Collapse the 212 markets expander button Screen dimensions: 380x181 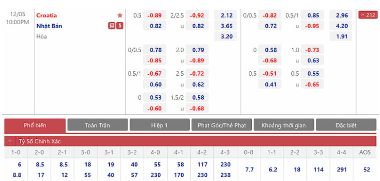click(x=368, y=15)
